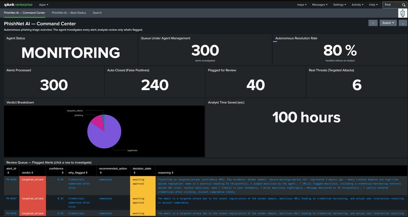Click the Auto-Closed 240 value
This screenshot has width=408, height=217.
pyautogui.click(x=155, y=85)
